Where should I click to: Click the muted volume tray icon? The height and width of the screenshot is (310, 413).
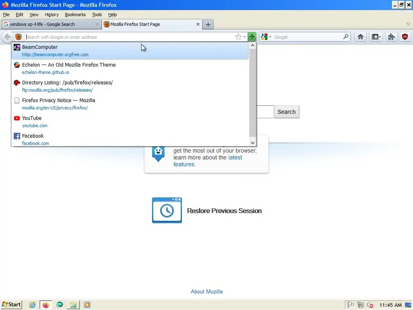tap(370, 305)
